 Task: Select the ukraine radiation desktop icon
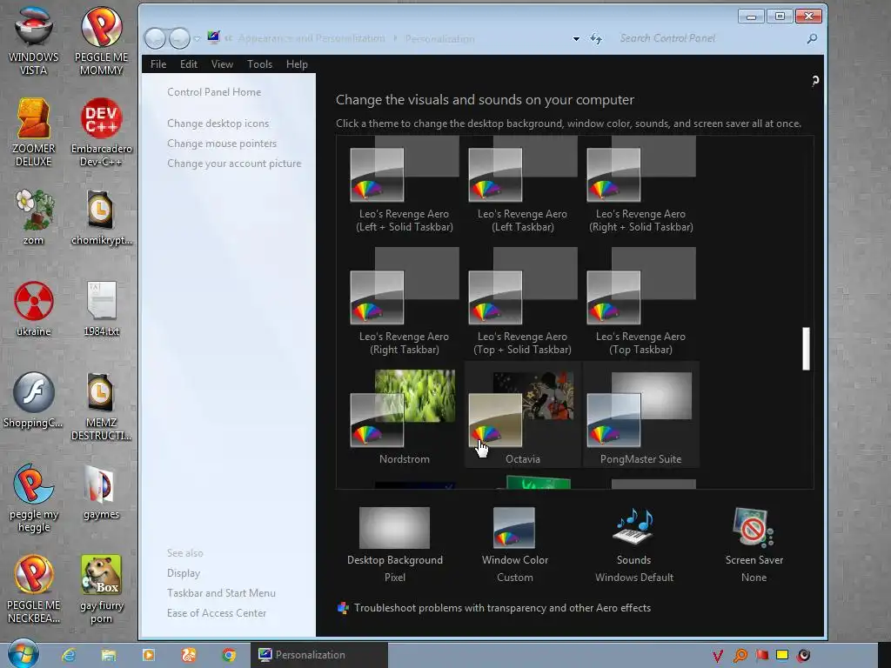(x=34, y=309)
